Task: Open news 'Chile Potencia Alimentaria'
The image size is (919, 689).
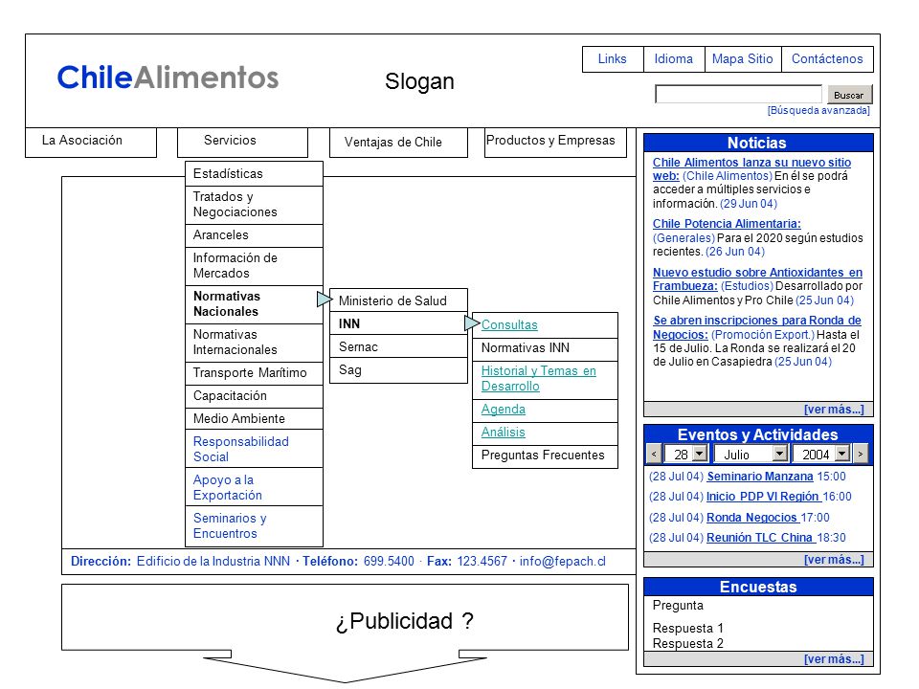Action: pyautogui.click(x=727, y=224)
